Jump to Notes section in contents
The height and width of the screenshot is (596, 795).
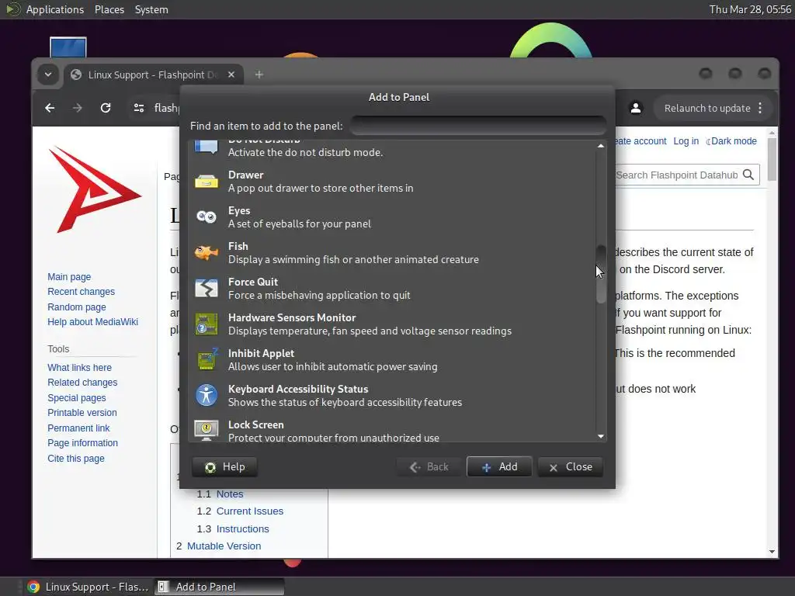(x=230, y=494)
